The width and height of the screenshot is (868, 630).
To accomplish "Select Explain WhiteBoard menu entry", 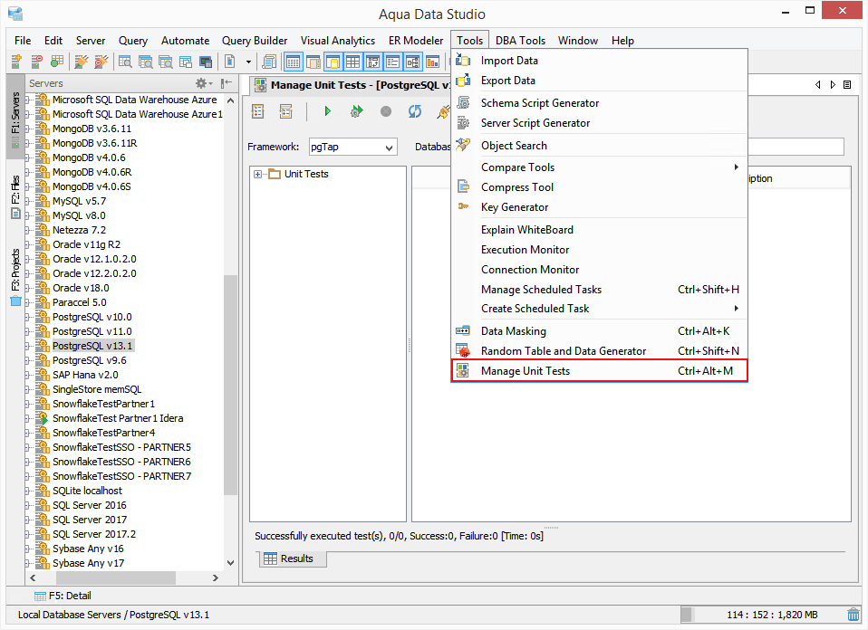I will (x=600, y=230).
